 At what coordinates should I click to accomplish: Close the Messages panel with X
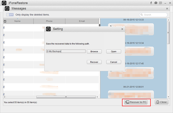167,9
